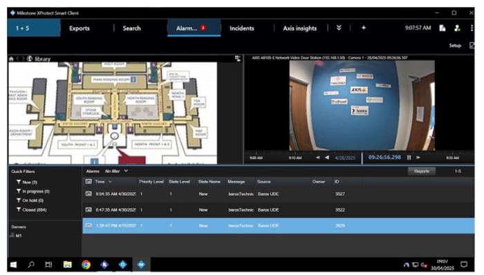Navigate back in map history
This screenshot has width=484, height=275.
pos(17,59)
